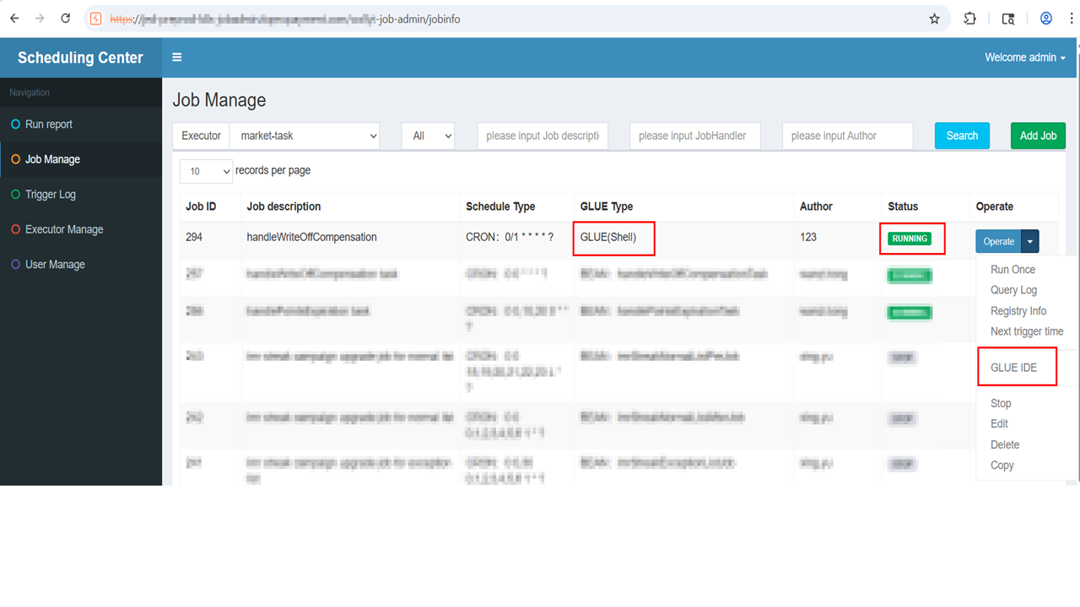Click the Job description input field
This screenshot has height=607, width=1080.
point(543,136)
